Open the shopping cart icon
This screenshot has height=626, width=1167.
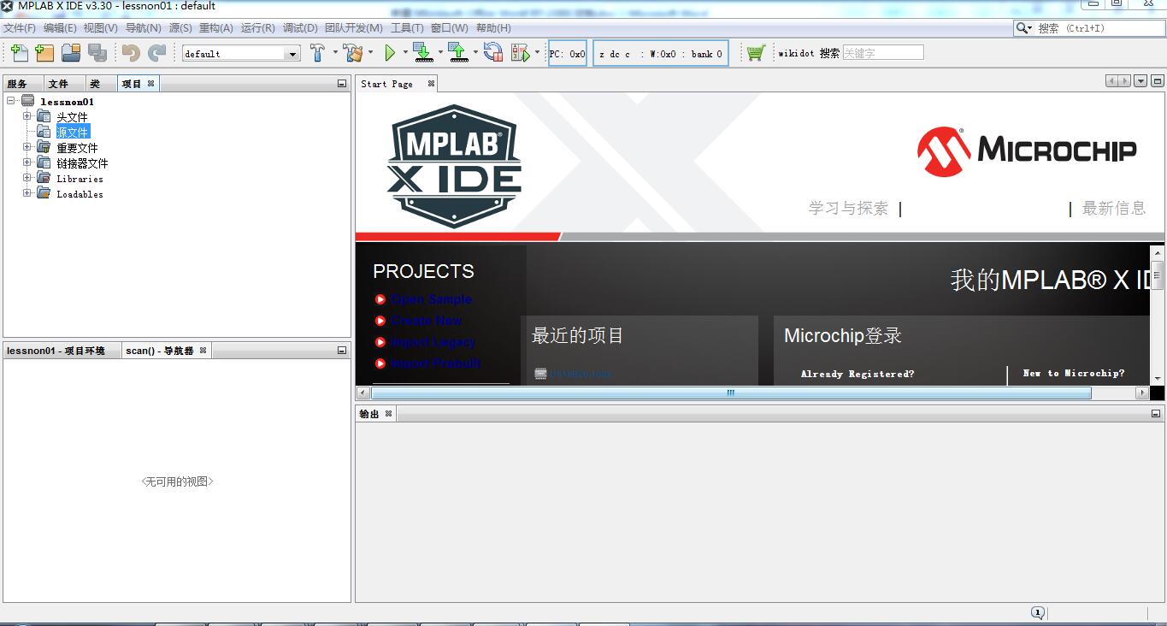tap(755, 53)
